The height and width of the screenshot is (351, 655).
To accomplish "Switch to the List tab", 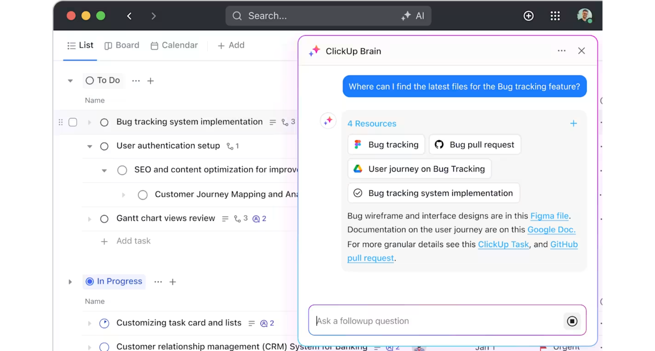I will pyautogui.click(x=80, y=45).
